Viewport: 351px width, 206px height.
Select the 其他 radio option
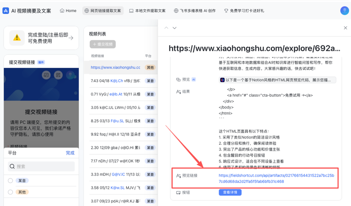(10, 192)
